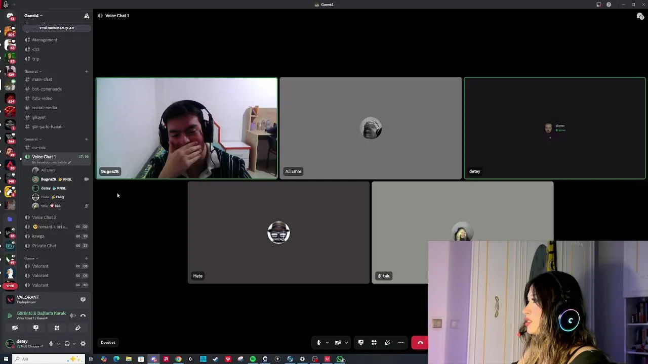Turn on camera in the bottom call bar
The height and width of the screenshot is (364, 648).
pos(338,342)
